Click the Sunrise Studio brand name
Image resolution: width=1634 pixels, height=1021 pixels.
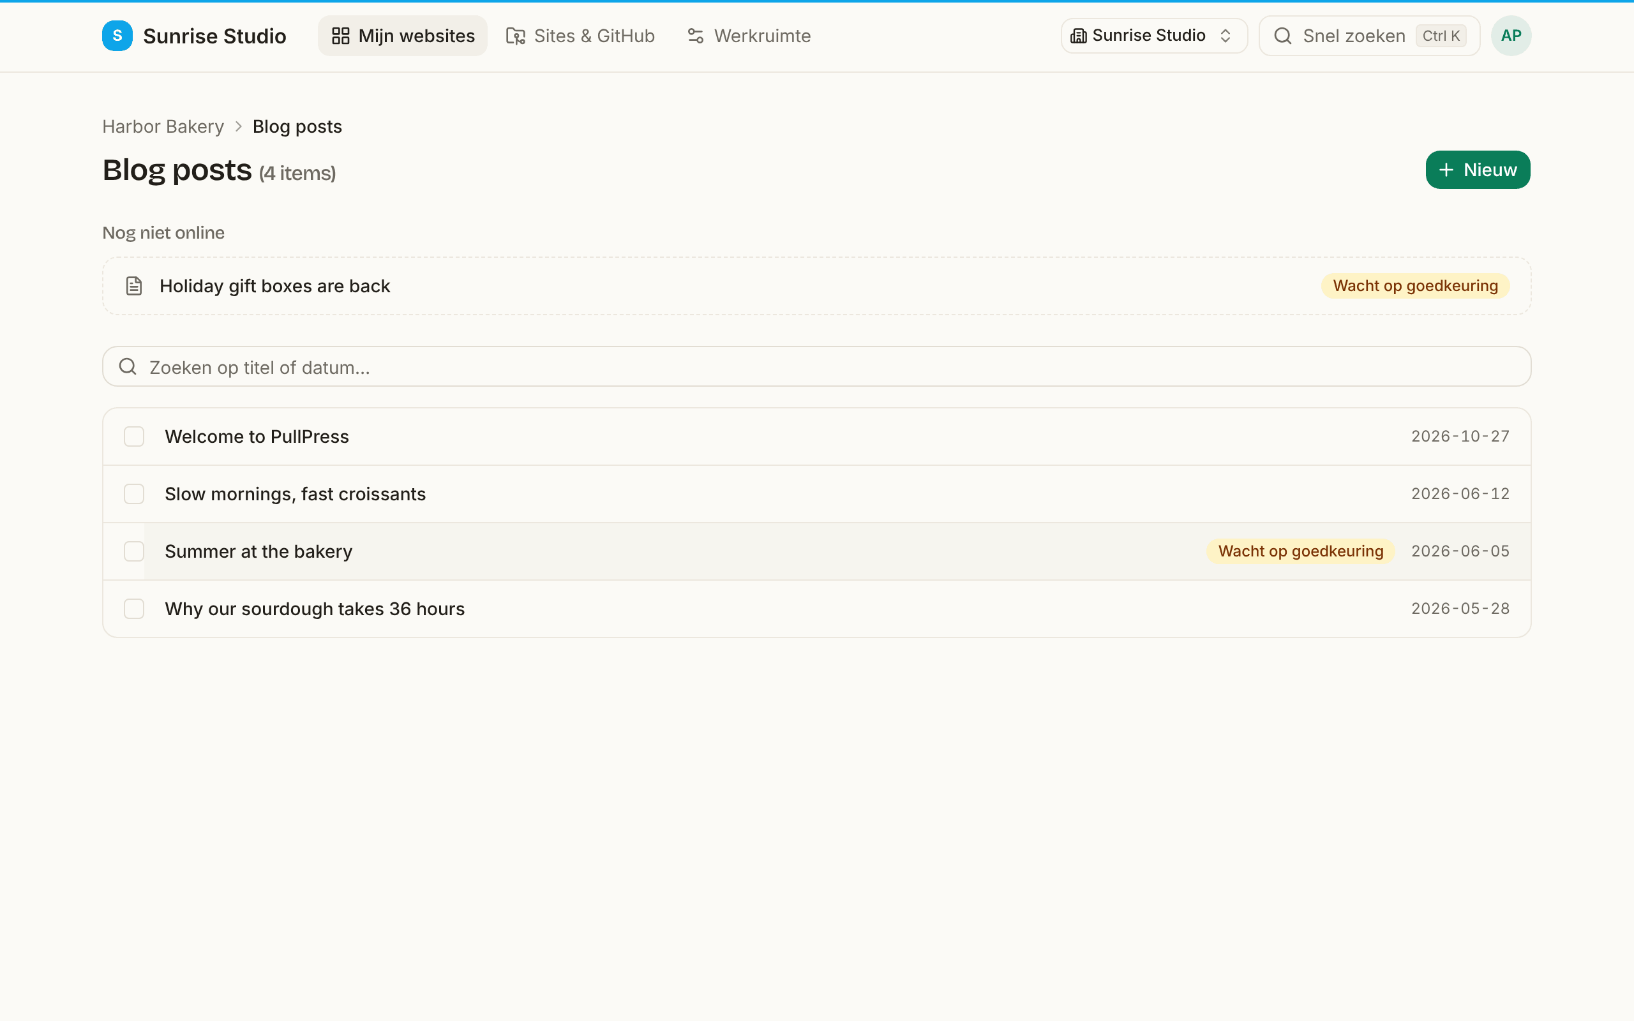point(214,36)
